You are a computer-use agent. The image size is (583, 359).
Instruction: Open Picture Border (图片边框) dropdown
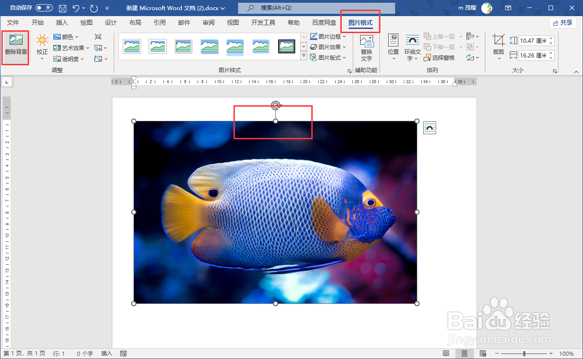[328, 36]
